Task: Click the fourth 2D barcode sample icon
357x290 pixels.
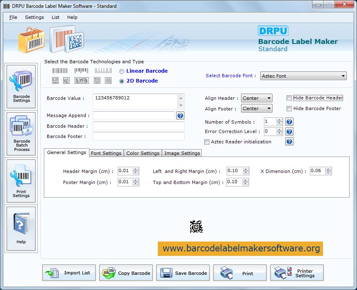Action: point(97,81)
